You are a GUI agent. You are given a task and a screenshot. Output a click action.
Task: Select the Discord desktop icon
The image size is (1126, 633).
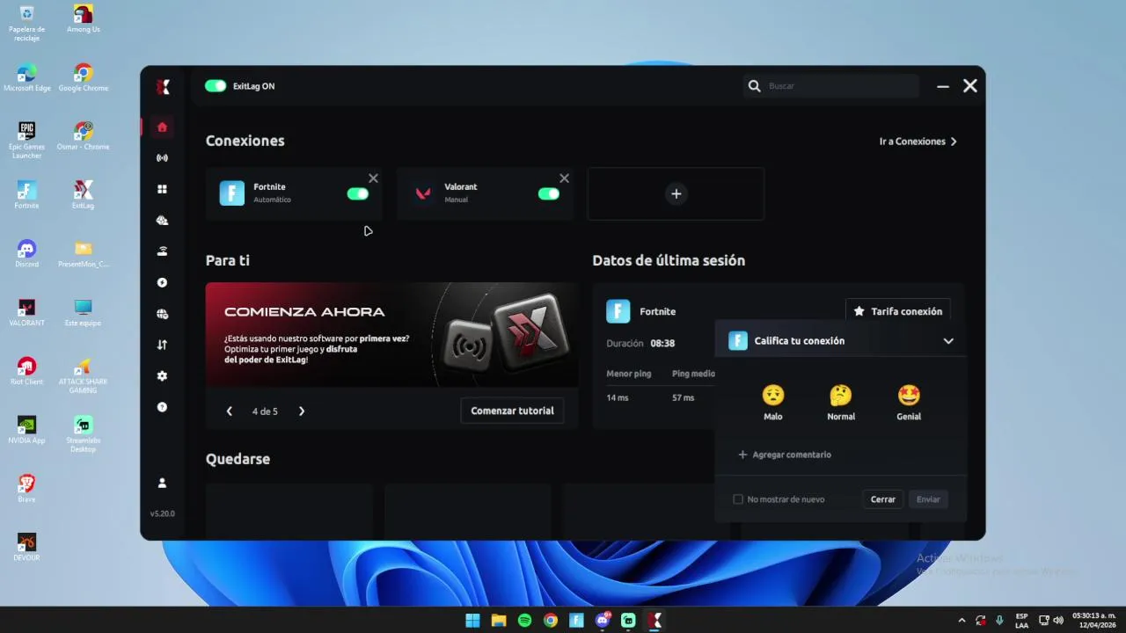point(27,254)
